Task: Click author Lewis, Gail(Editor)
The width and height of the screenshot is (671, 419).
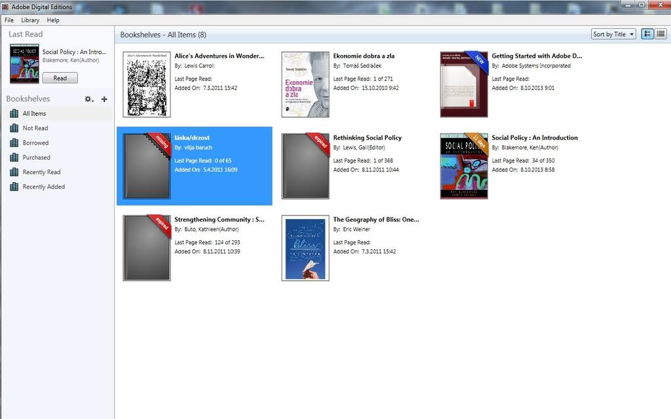Action: pyautogui.click(x=364, y=147)
